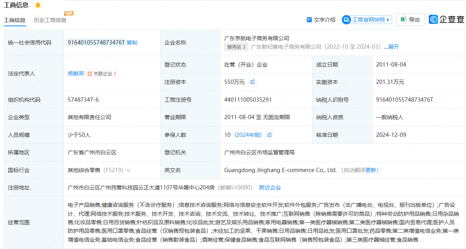Expand the 其他综合零售 F5219 industry chevron

128,170
